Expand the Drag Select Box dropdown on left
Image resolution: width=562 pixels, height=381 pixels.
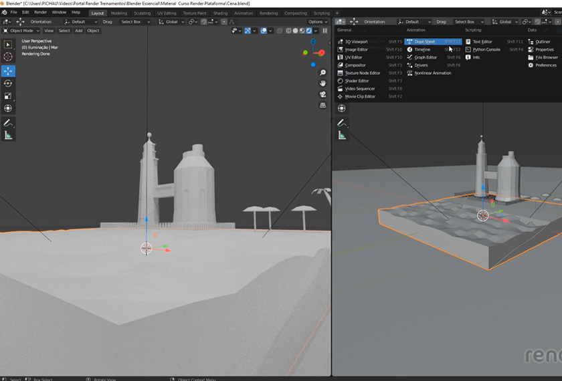pyautogui.click(x=134, y=22)
